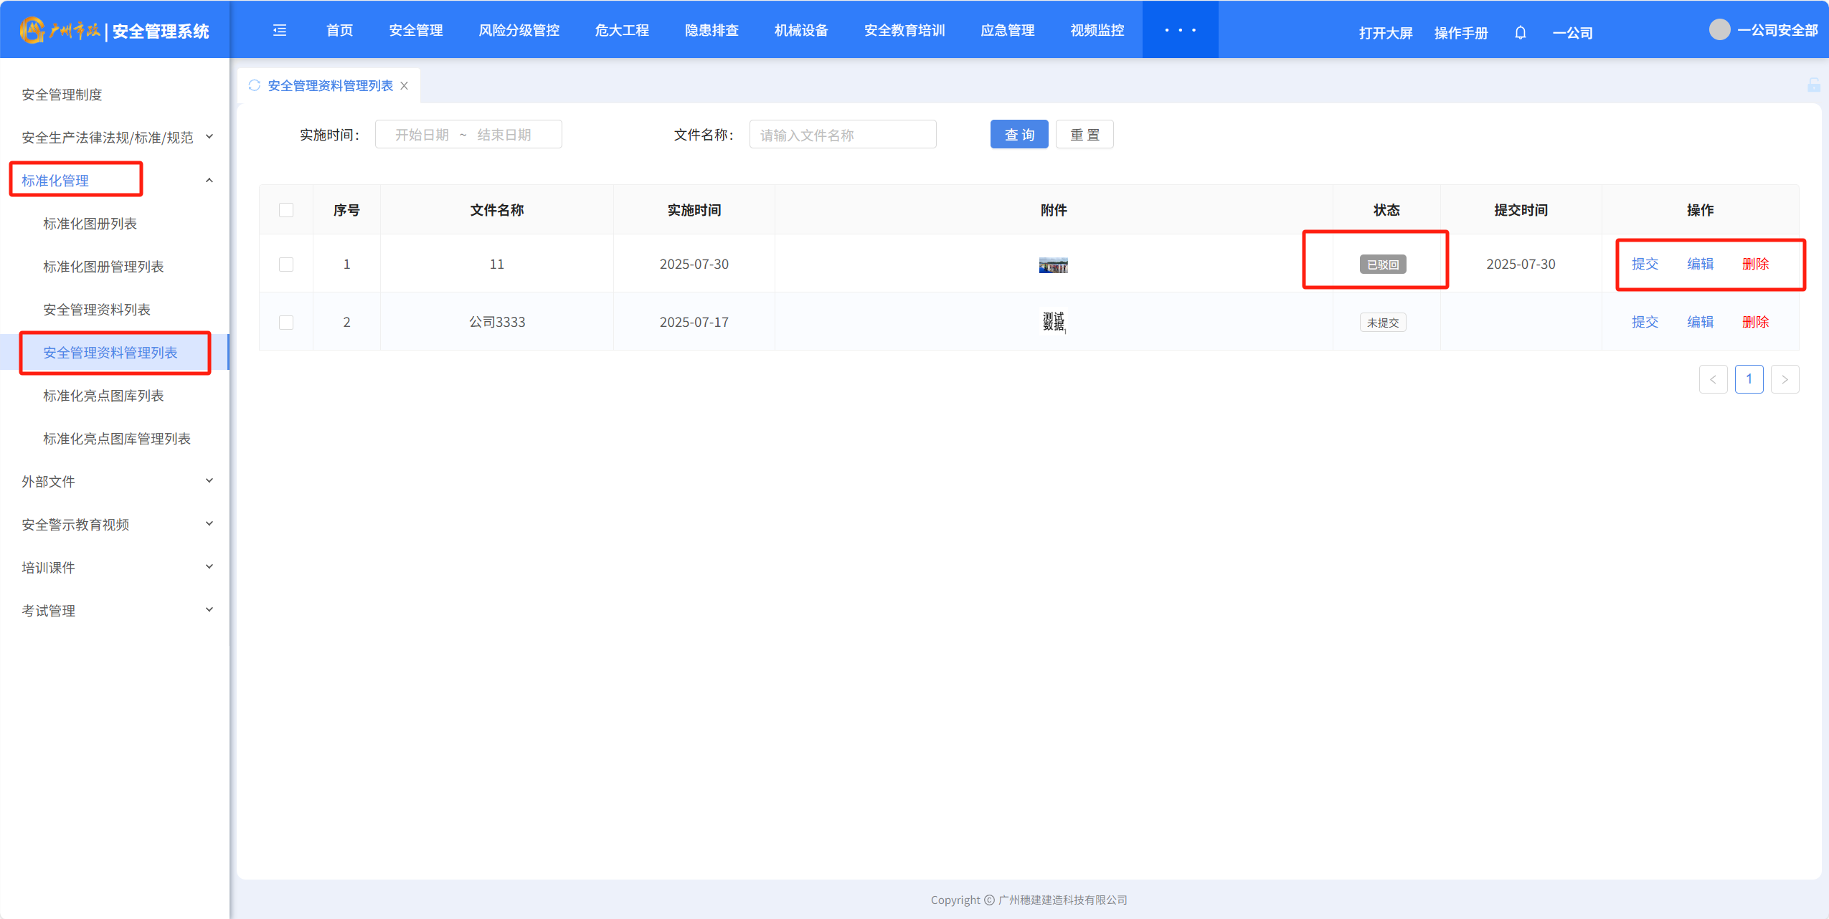Check the row 1 checkbox
The height and width of the screenshot is (919, 1829).
tap(286, 265)
